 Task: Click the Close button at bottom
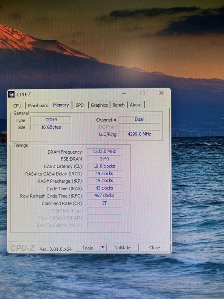[154, 247]
